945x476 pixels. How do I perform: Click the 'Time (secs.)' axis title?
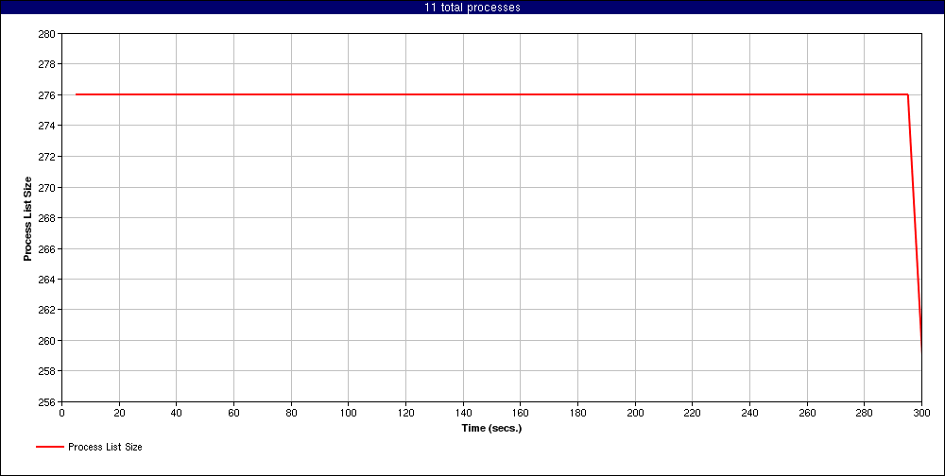click(491, 429)
